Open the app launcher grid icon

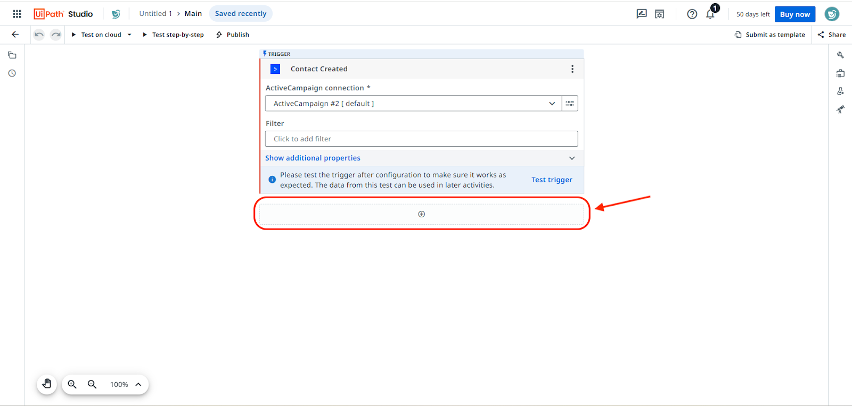(17, 14)
